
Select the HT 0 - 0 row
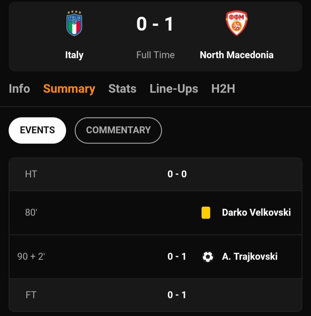(x=155, y=174)
